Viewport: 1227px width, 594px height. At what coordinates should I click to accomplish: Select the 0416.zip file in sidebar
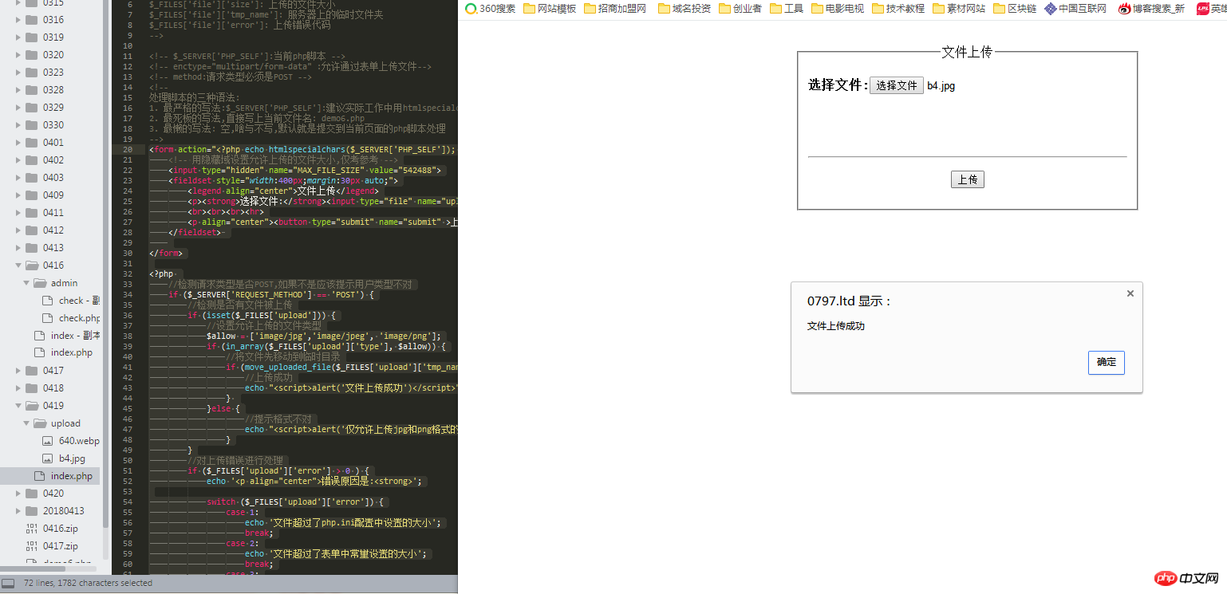point(61,529)
